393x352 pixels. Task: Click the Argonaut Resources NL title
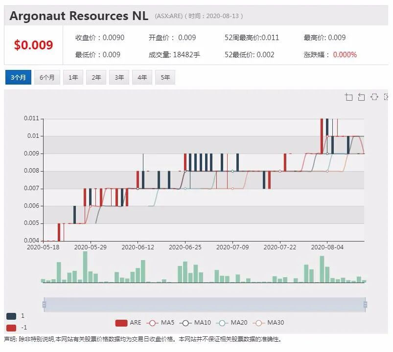click(79, 16)
